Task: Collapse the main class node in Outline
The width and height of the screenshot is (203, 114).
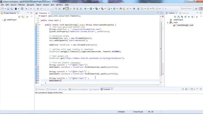Action: [168, 22]
